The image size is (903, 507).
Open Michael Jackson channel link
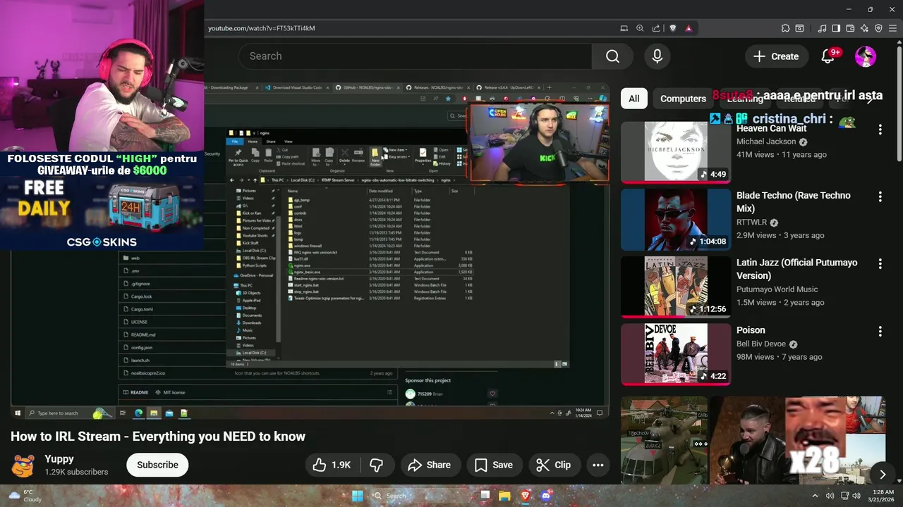pos(766,142)
